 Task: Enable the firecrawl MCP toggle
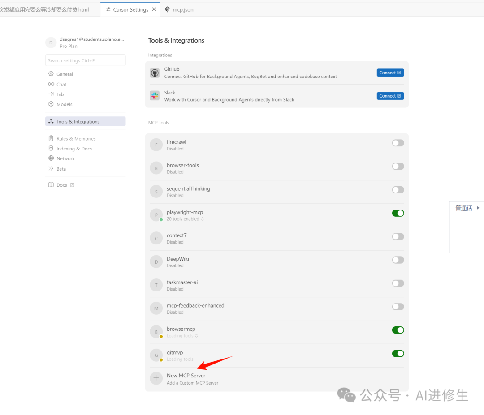[398, 143]
